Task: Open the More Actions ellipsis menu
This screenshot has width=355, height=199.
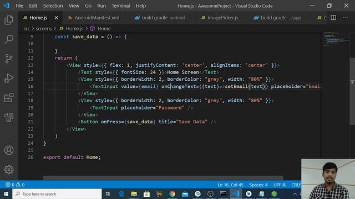Action: click(345, 18)
